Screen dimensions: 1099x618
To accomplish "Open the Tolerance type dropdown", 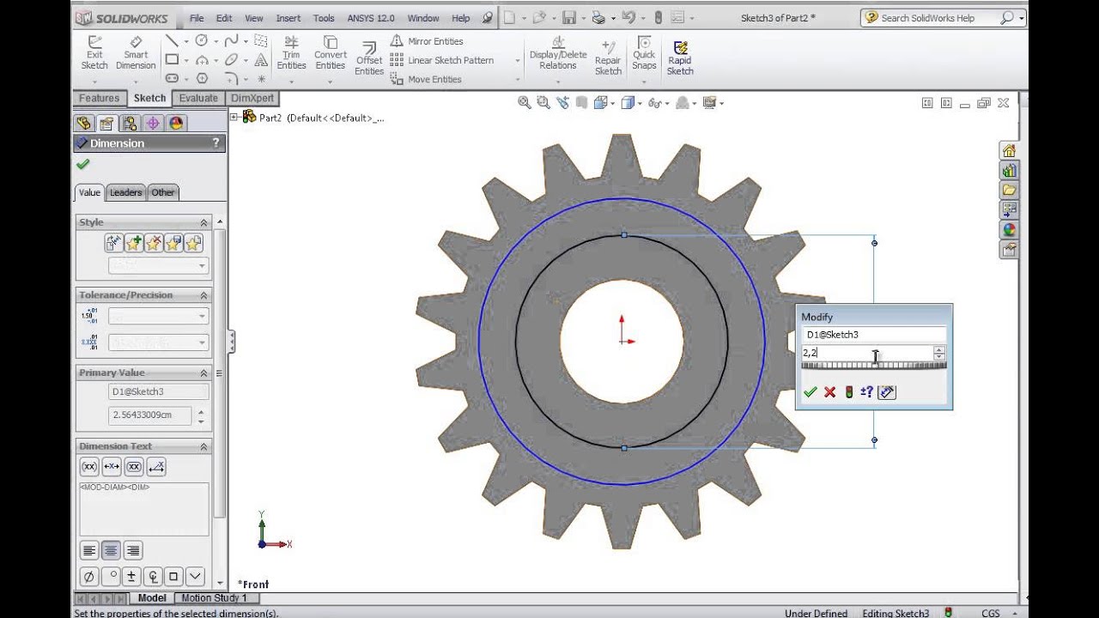I will (159, 316).
